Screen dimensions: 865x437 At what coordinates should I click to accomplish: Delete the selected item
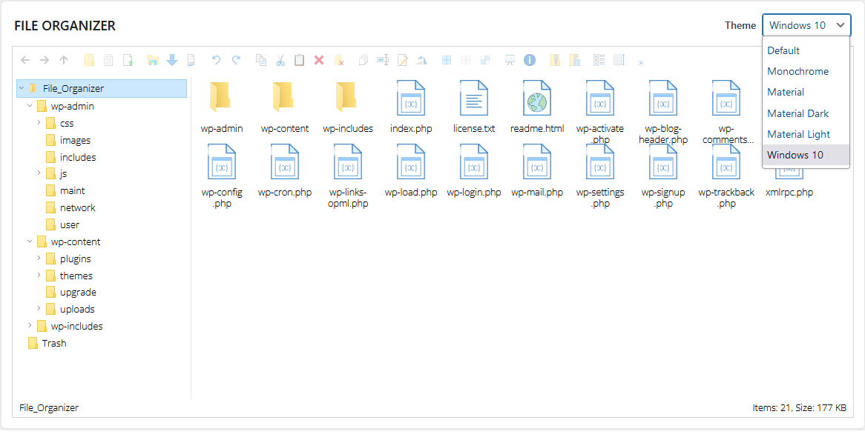click(x=319, y=60)
